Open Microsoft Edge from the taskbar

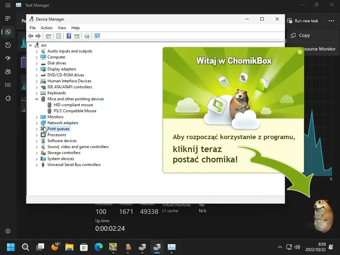[x=98, y=247]
